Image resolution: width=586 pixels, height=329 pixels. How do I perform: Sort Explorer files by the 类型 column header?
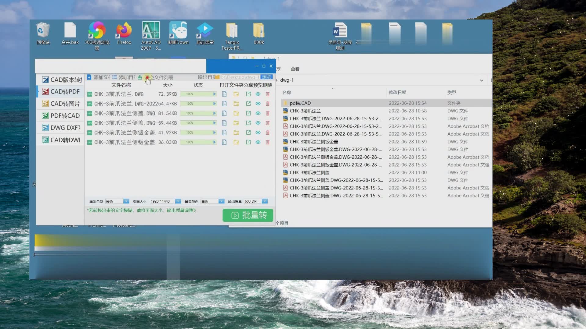(452, 92)
